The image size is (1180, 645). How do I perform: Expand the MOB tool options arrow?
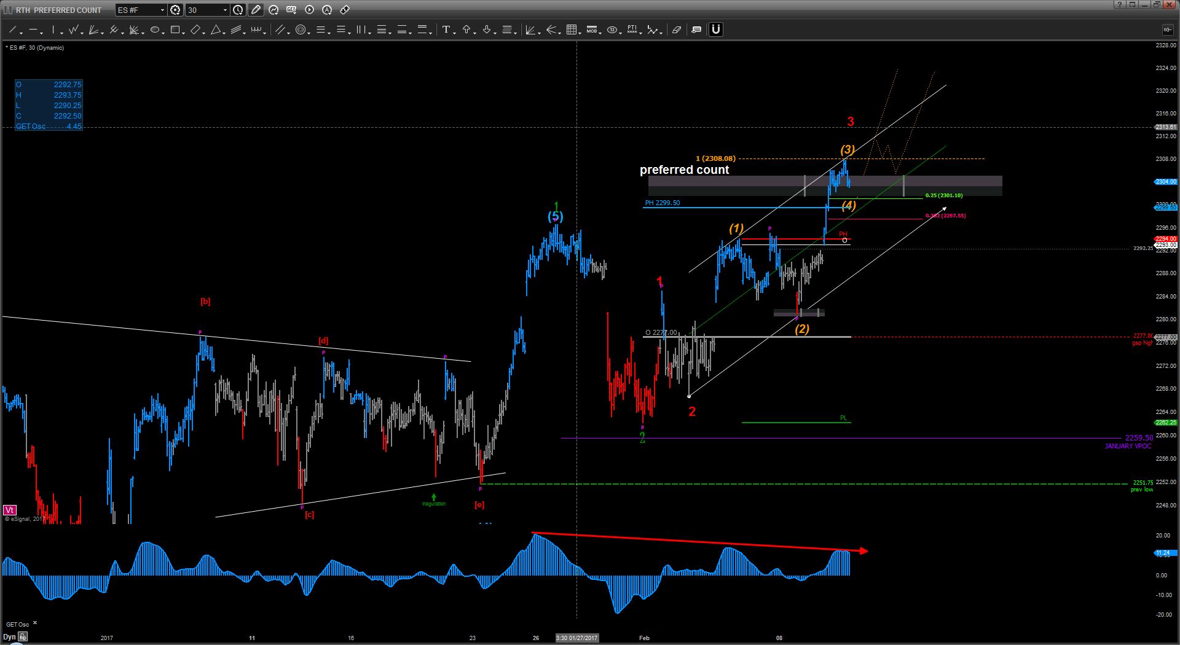click(x=600, y=32)
